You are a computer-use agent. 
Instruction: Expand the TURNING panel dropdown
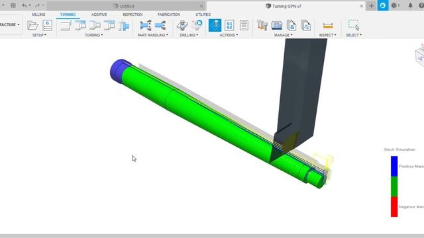tap(94, 35)
